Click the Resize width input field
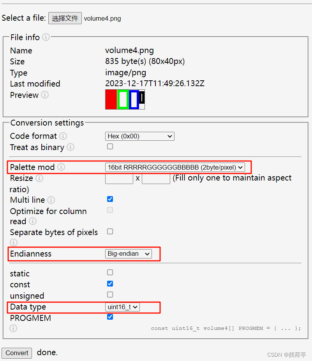The width and height of the screenshot is (312, 361). (x=118, y=179)
